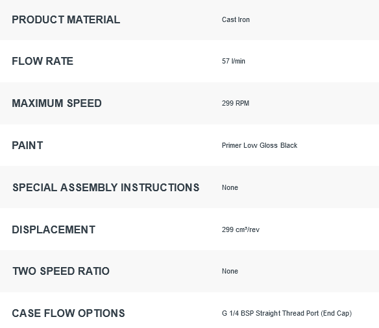379x328 pixels.
Task: Select None value for special assembly instructions
Action: click(x=230, y=187)
